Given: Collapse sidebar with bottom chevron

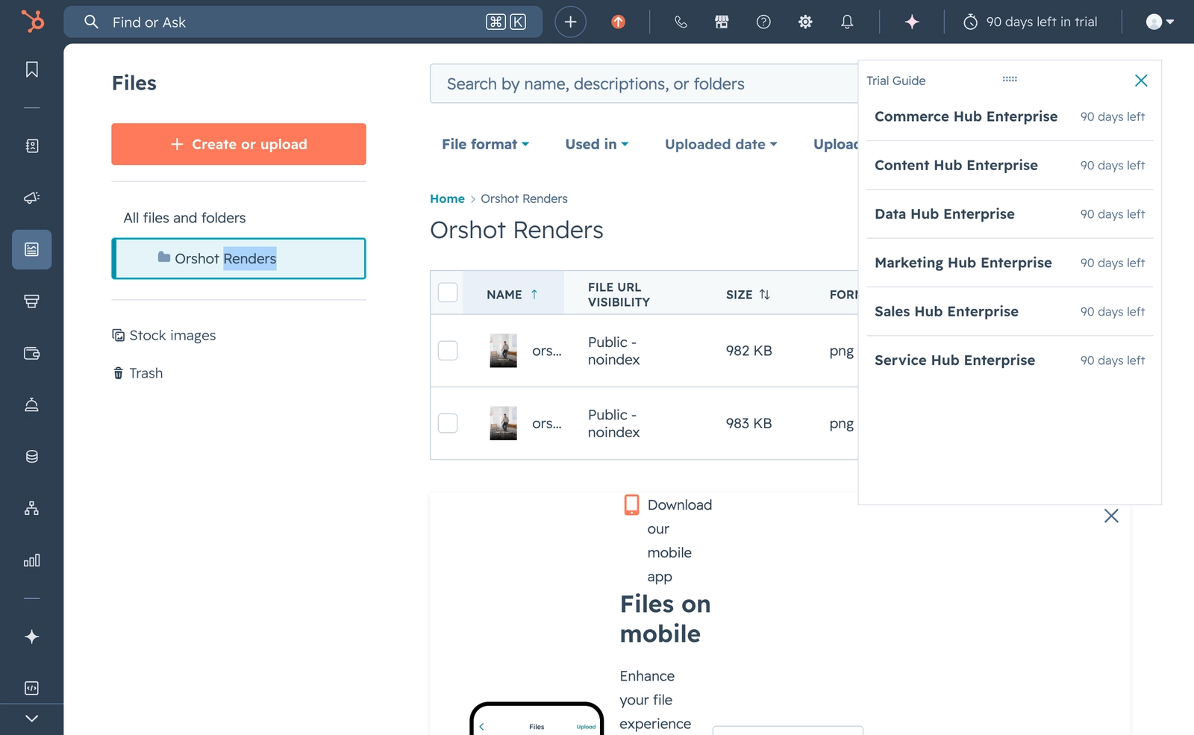Looking at the screenshot, I should tap(31, 719).
